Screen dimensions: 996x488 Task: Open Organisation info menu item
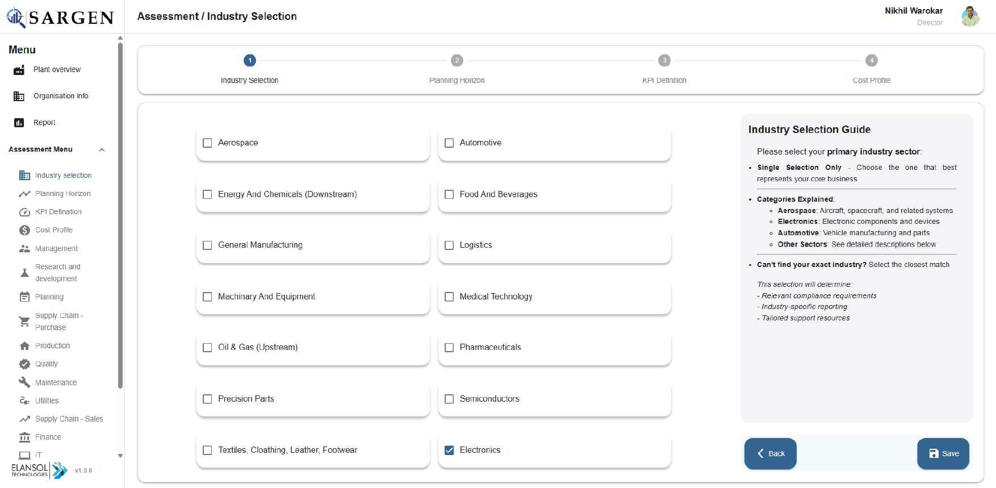point(61,96)
